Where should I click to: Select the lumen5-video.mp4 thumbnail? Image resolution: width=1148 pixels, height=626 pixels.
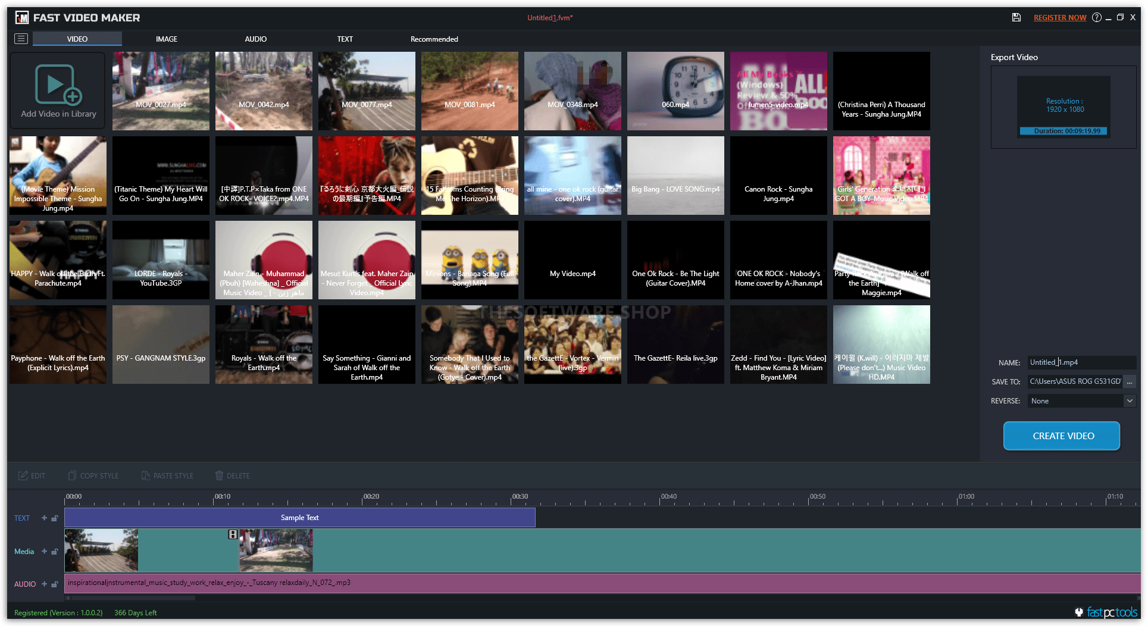click(778, 91)
